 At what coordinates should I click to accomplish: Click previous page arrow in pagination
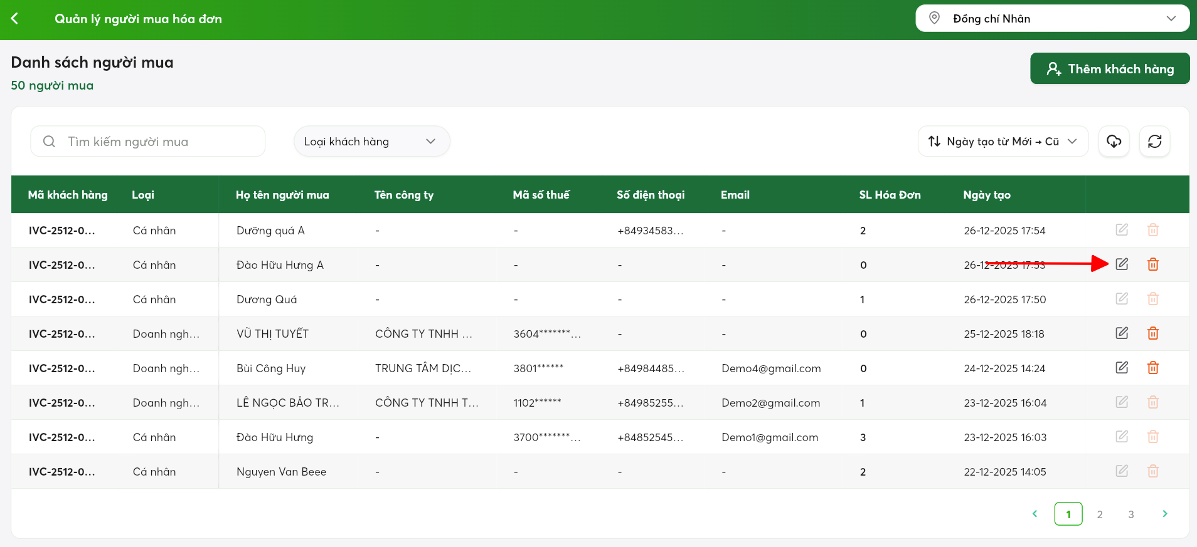(1035, 514)
